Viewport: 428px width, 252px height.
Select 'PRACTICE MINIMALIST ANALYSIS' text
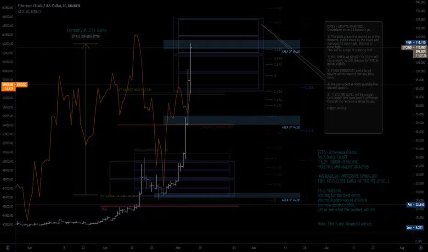point(343,167)
